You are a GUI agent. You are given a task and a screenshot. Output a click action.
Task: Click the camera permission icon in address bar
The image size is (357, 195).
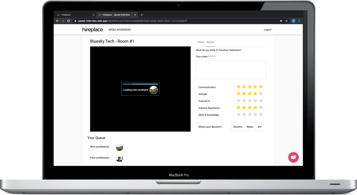281,21
